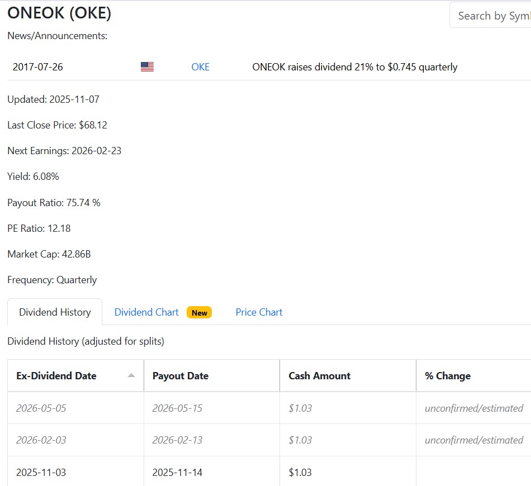Image resolution: width=531 pixels, height=486 pixels.
Task: Sort table by Payout Date column
Action: point(180,376)
